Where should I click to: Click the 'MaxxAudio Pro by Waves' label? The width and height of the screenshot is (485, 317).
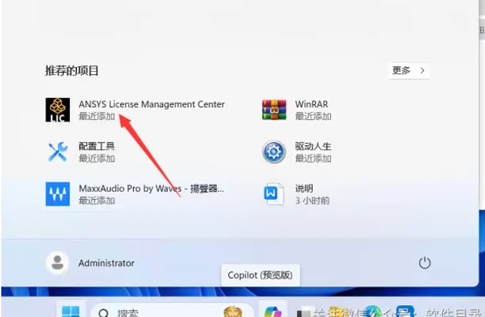click(x=151, y=189)
